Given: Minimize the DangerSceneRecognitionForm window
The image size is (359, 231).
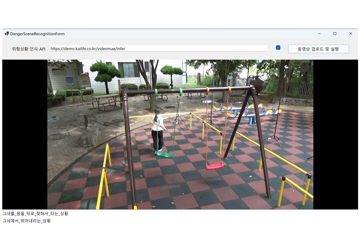Looking at the screenshot, I should 319,34.
